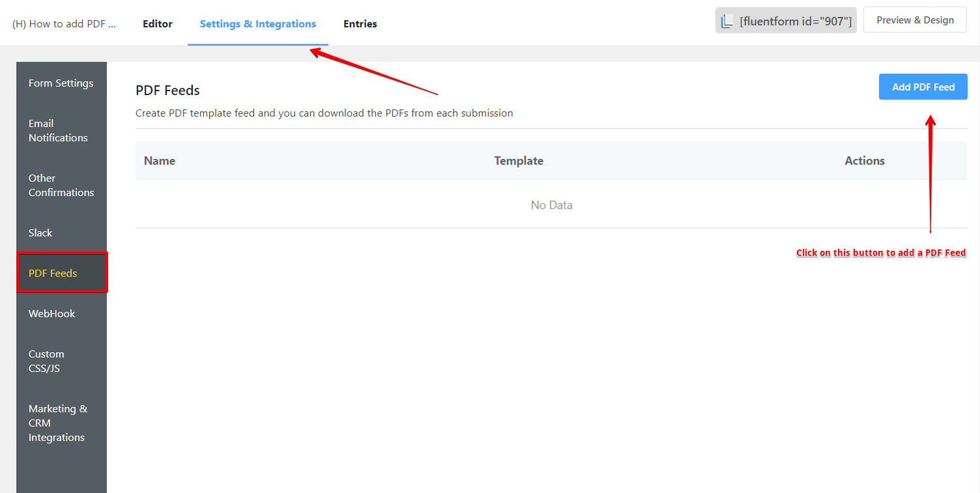The height and width of the screenshot is (493, 980).
Task: Open the form titled How to add PDF
Action: pyautogui.click(x=63, y=23)
